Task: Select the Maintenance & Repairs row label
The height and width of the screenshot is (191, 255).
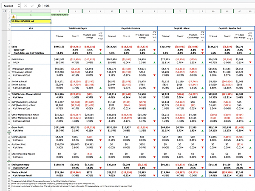Action: click(x=23, y=154)
